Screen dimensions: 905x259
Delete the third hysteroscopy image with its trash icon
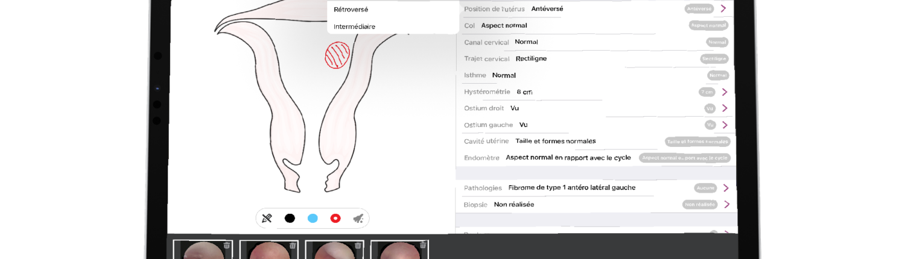coord(358,245)
